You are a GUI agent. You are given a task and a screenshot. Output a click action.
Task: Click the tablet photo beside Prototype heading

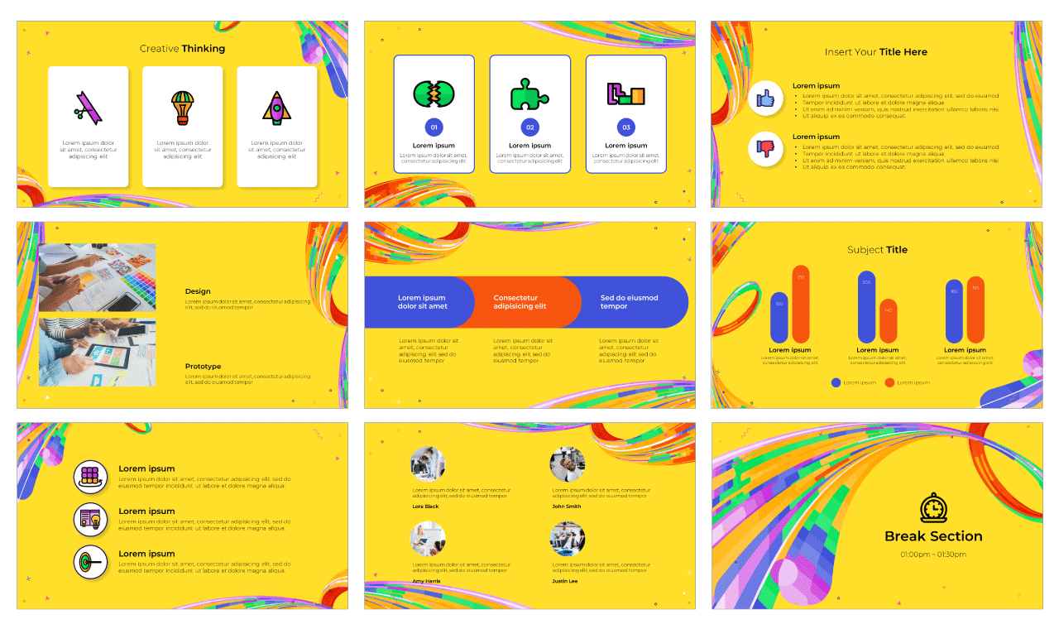point(97,353)
